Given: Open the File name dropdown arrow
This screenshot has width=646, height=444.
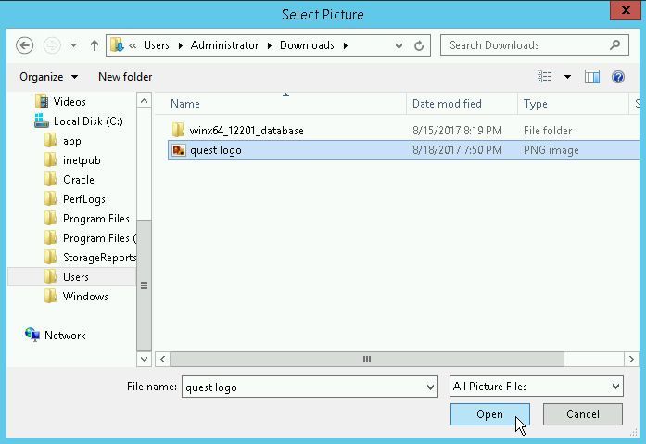Looking at the screenshot, I should (430, 387).
